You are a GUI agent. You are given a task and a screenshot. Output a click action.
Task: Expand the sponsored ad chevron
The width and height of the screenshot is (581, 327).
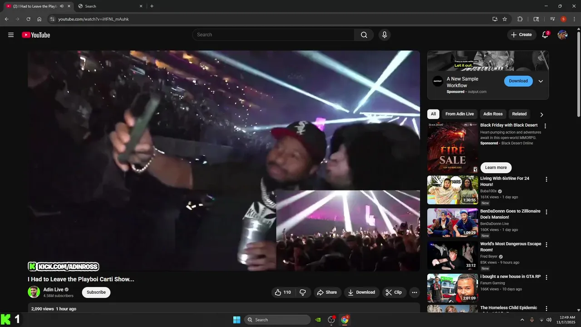point(541,81)
